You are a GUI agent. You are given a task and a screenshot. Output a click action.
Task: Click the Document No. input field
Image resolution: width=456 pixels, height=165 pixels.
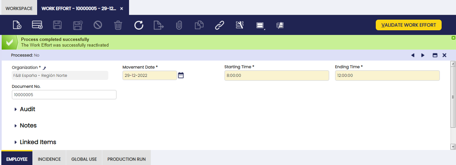point(64,95)
